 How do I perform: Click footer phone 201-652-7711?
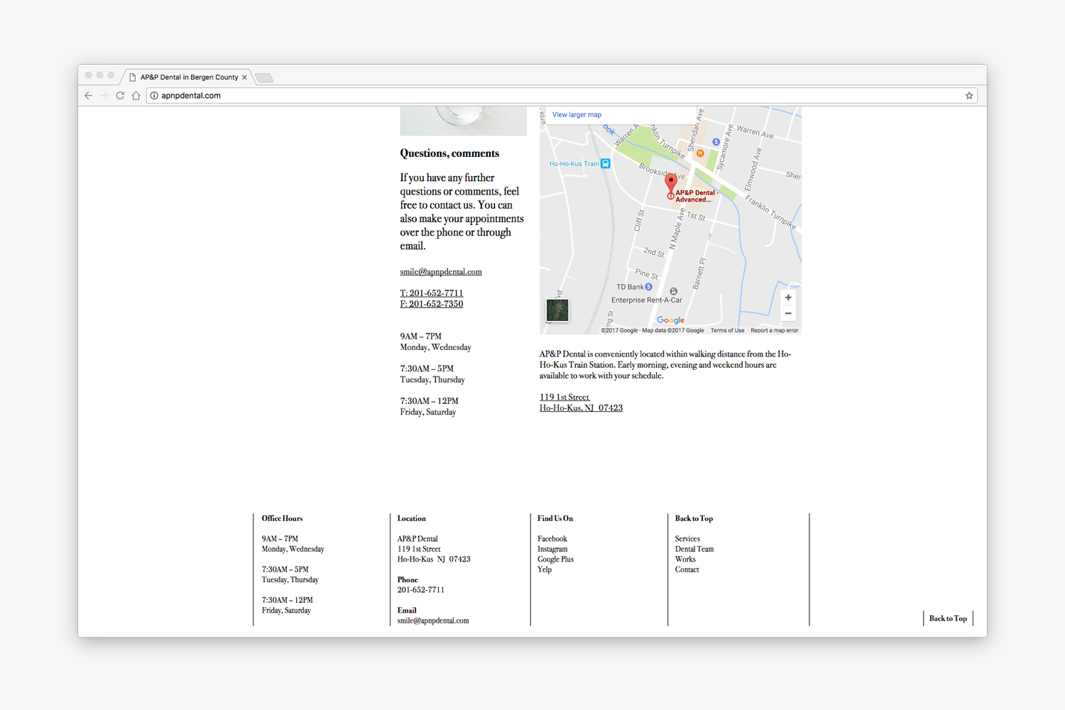[x=421, y=590]
